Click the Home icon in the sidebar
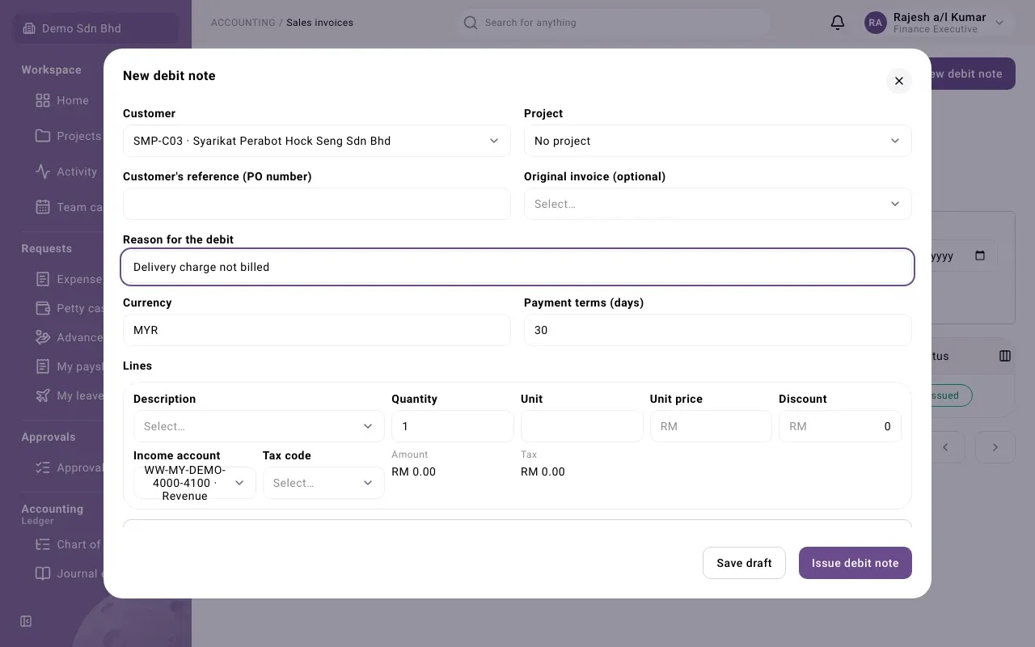This screenshot has width=1035, height=647. click(43, 100)
